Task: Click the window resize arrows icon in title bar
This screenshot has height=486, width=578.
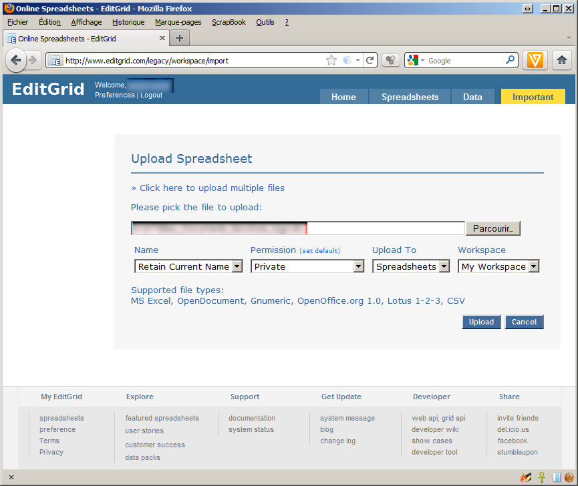Action: [x=528, y=9]
